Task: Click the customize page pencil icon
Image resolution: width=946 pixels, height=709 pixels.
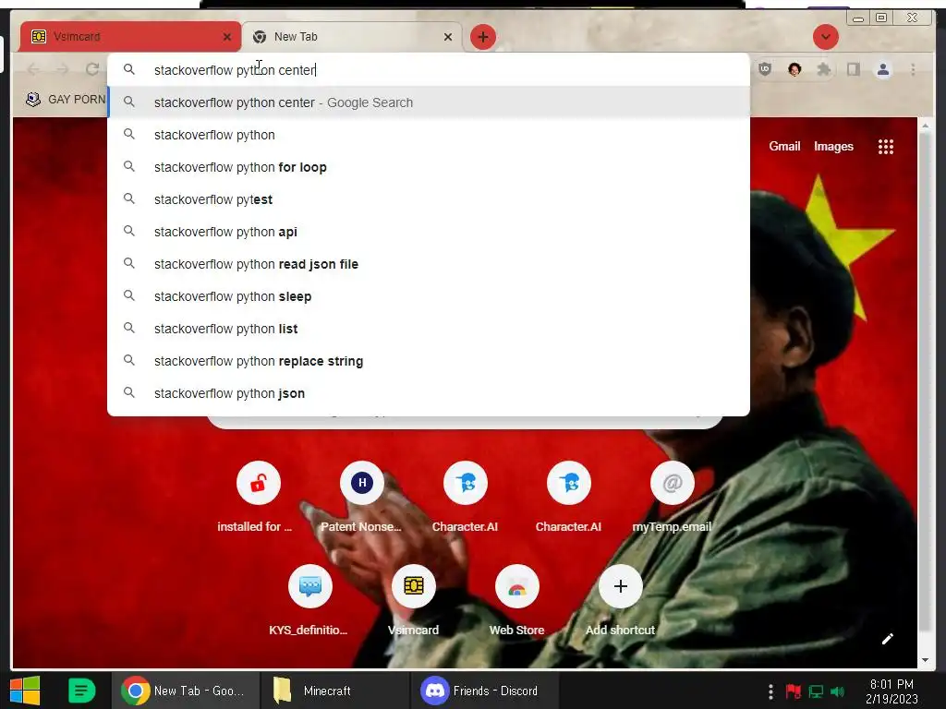Action: pyautogui.click(x=888, y=639)
